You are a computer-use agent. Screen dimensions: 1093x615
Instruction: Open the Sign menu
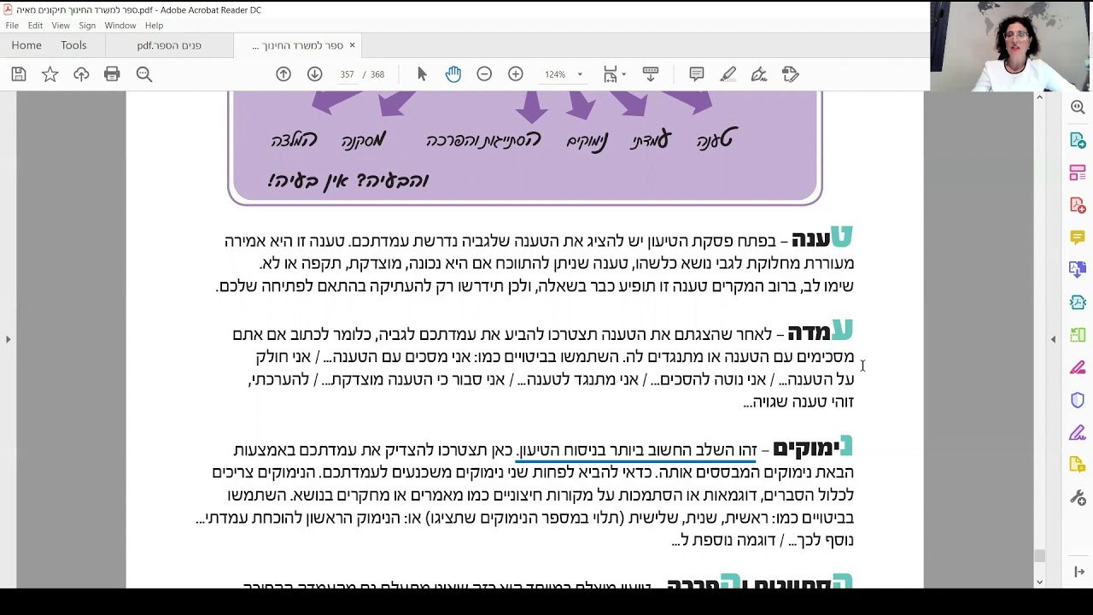click(87, 26)
